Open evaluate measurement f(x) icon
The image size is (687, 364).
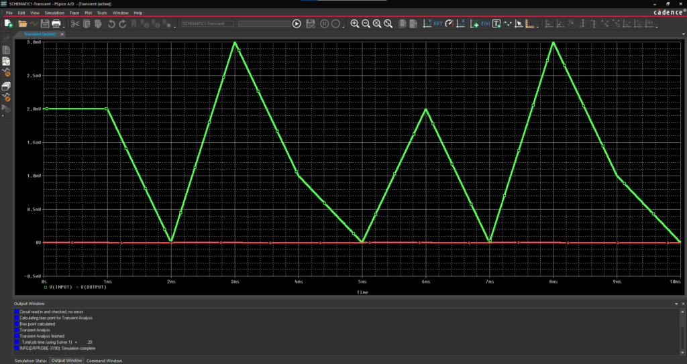tap(486, 23)
